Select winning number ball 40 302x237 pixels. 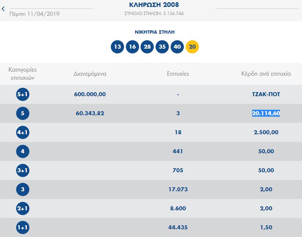[177, 47]
